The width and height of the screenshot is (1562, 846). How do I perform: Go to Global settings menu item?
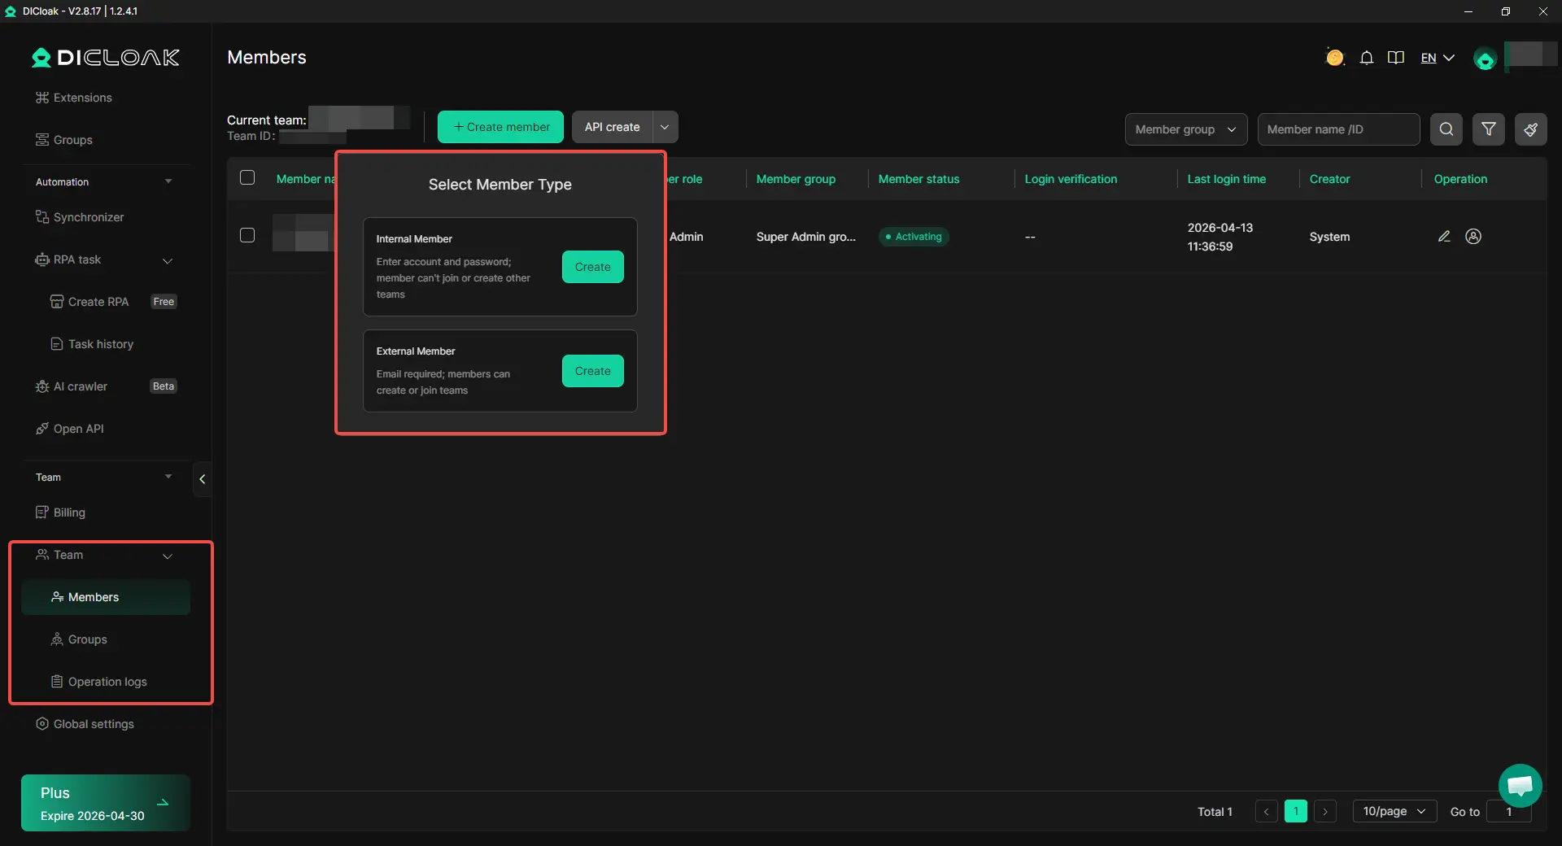pyautogui.click(x=94, y=724)
